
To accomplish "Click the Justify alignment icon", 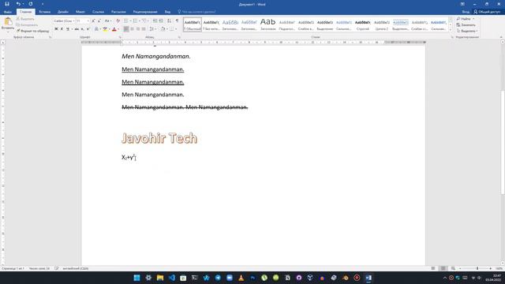I will [144, 29].
